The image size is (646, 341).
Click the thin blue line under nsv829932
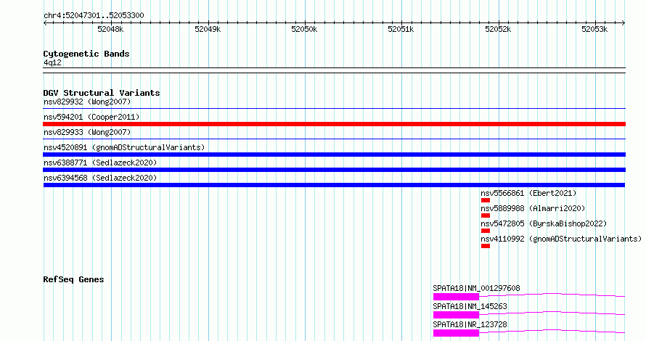coord(334,109)
